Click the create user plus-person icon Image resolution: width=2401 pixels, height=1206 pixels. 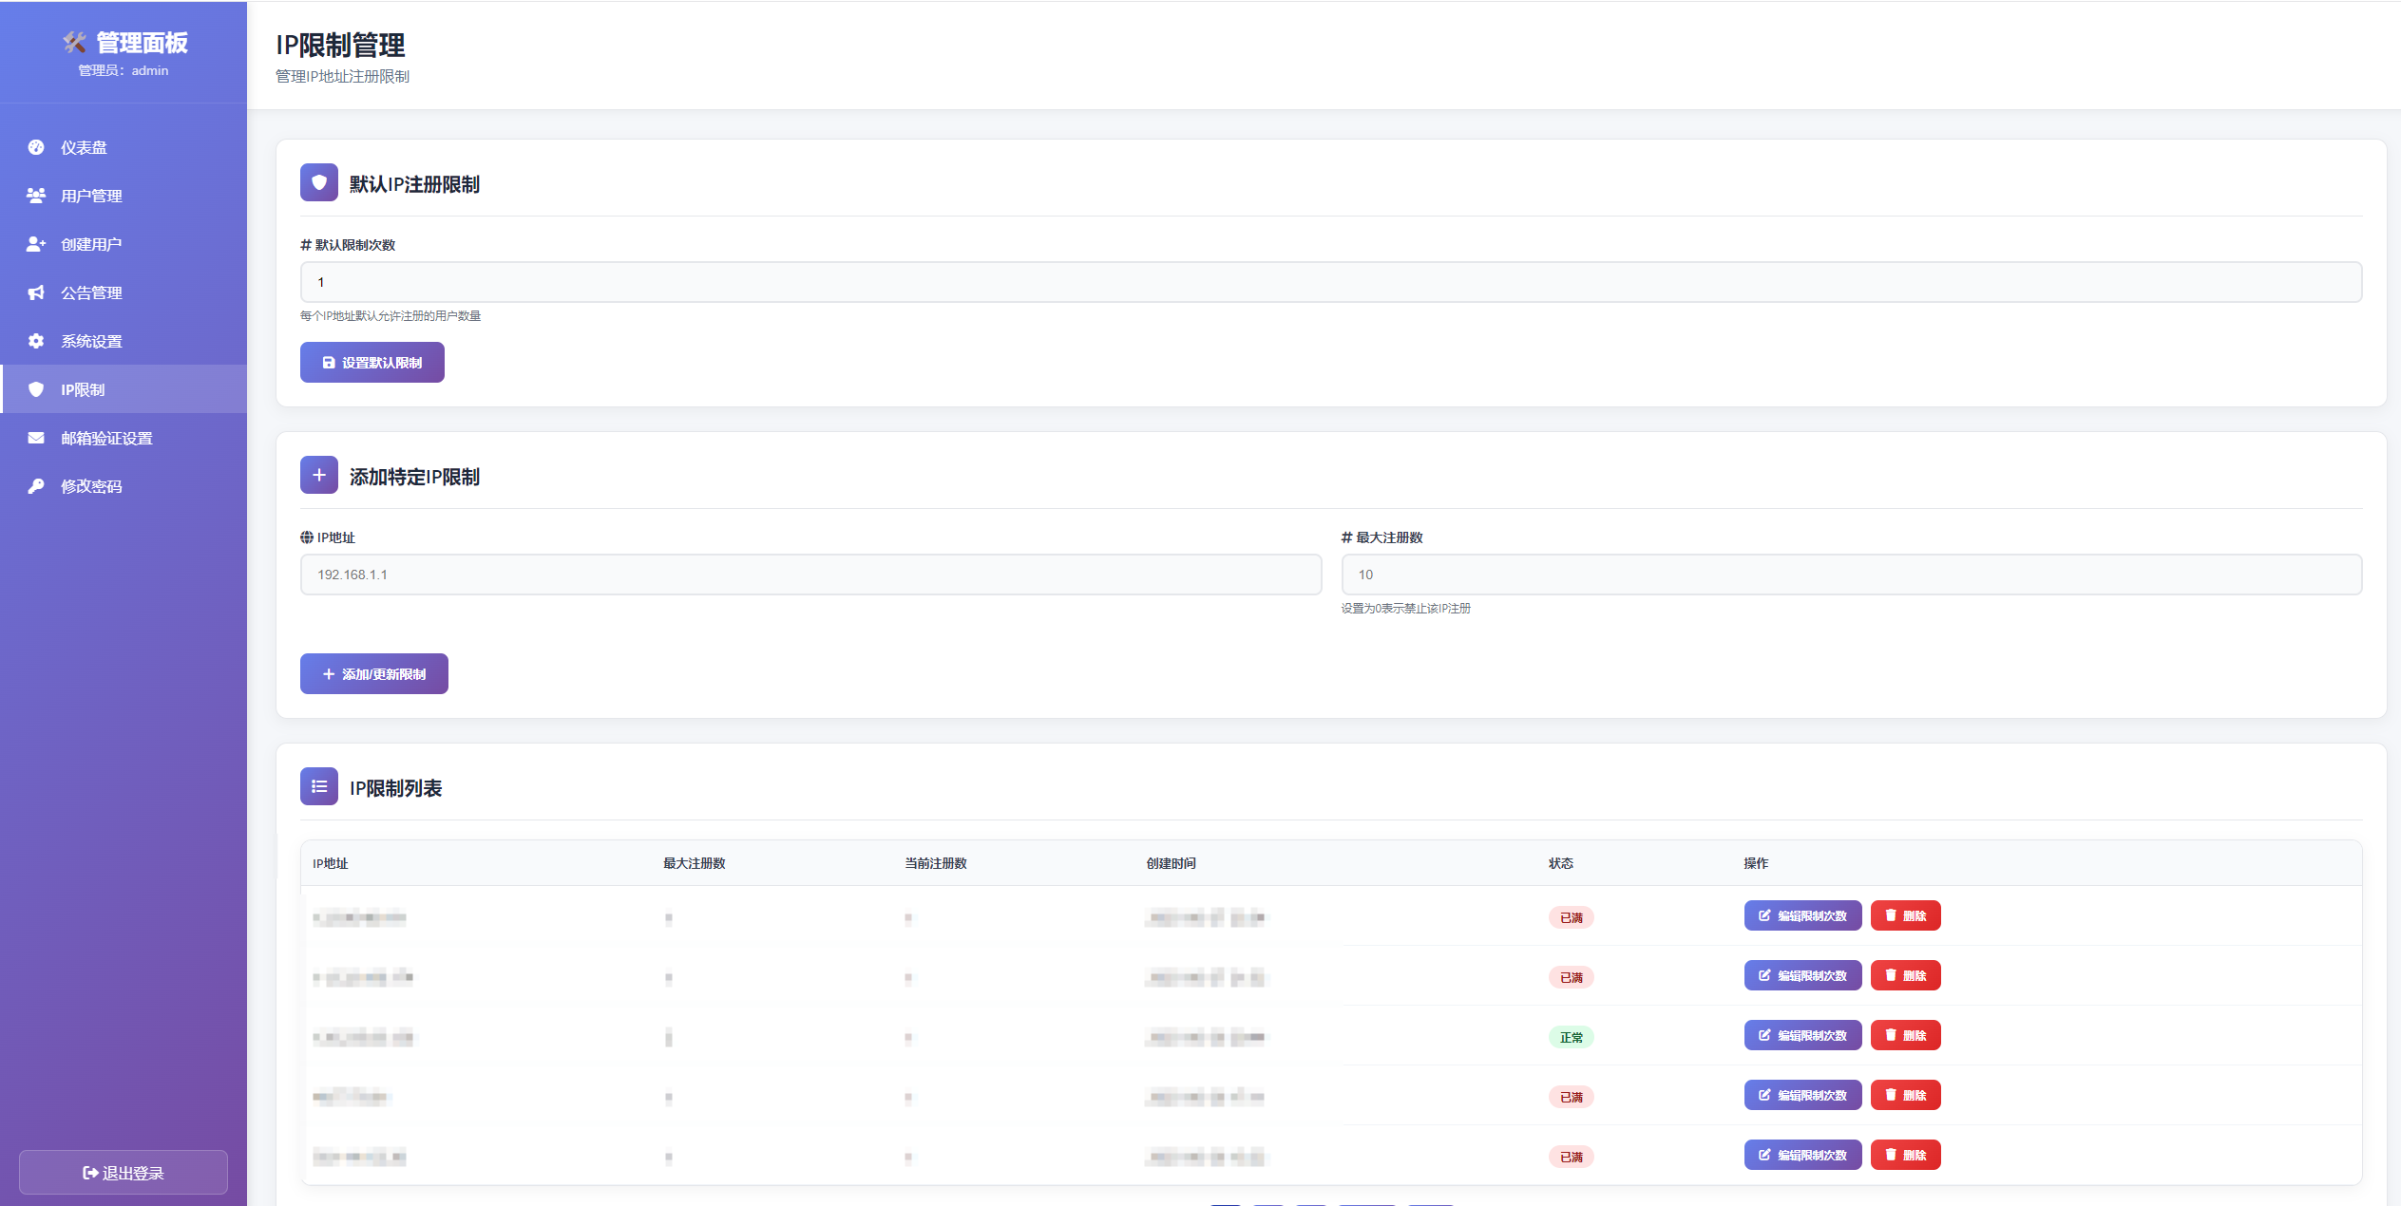click(36, 244)
